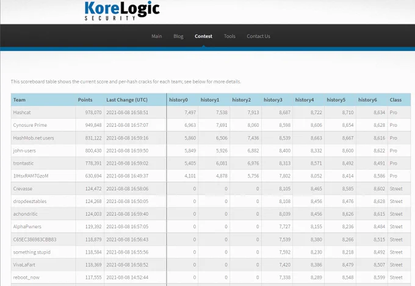Select the Cynosure Prime team name
The height and width of the screenshot is (286, 415).
30,125
